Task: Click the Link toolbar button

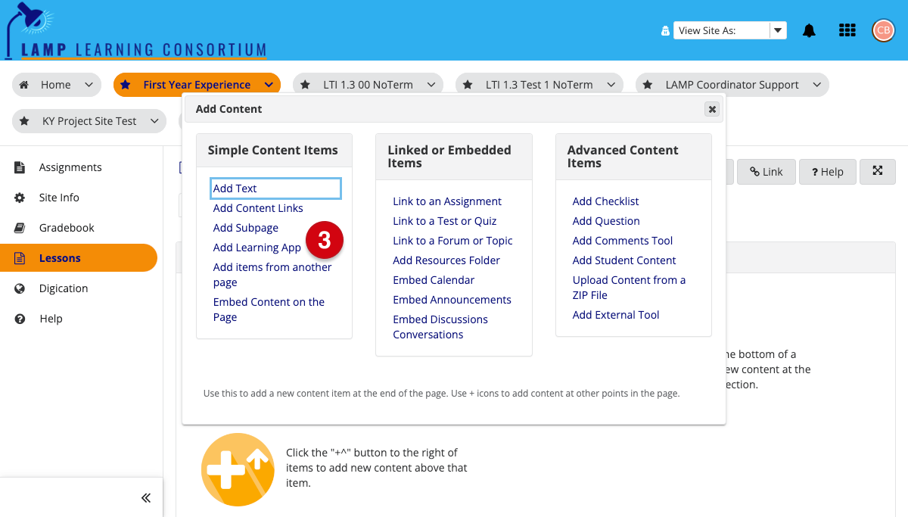Action: point(766,172)
